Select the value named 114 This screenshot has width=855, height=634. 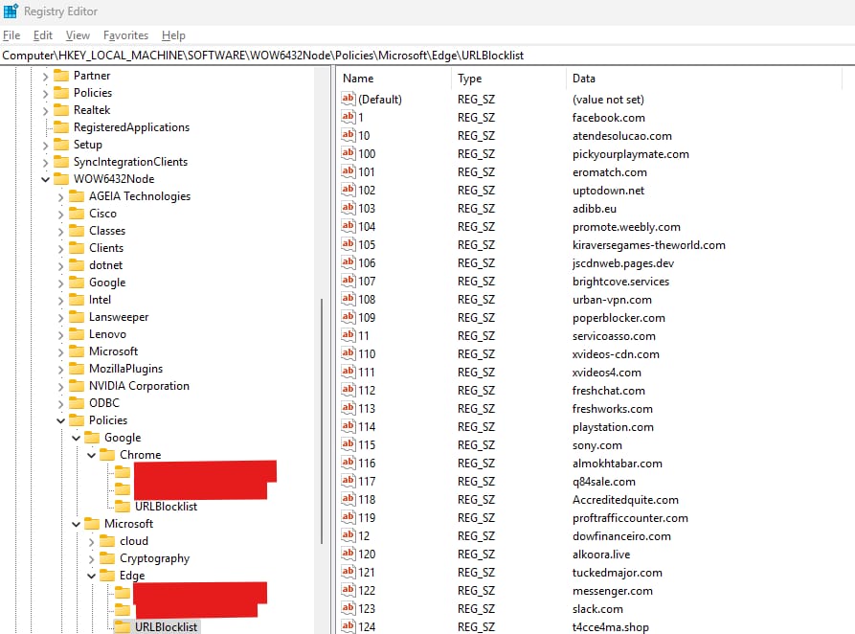367,427
